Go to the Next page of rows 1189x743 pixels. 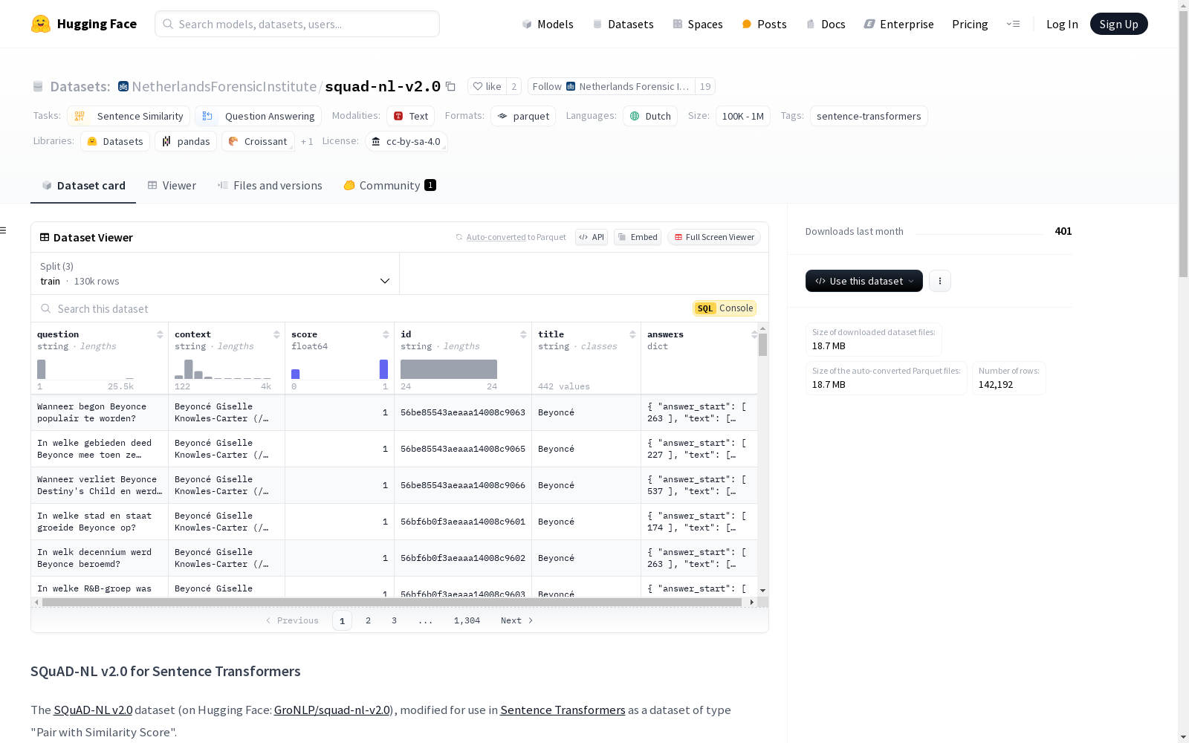[x=517, y=620]
